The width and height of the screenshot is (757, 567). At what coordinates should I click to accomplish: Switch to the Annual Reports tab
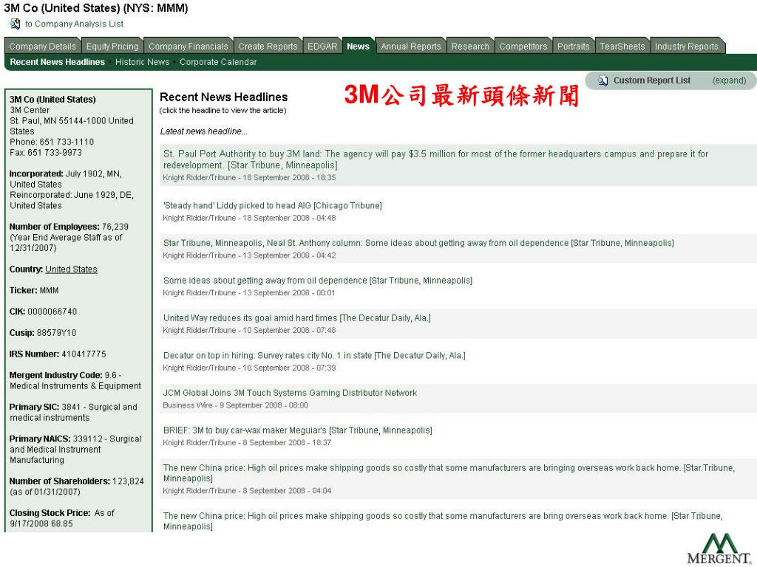(411, 47)
